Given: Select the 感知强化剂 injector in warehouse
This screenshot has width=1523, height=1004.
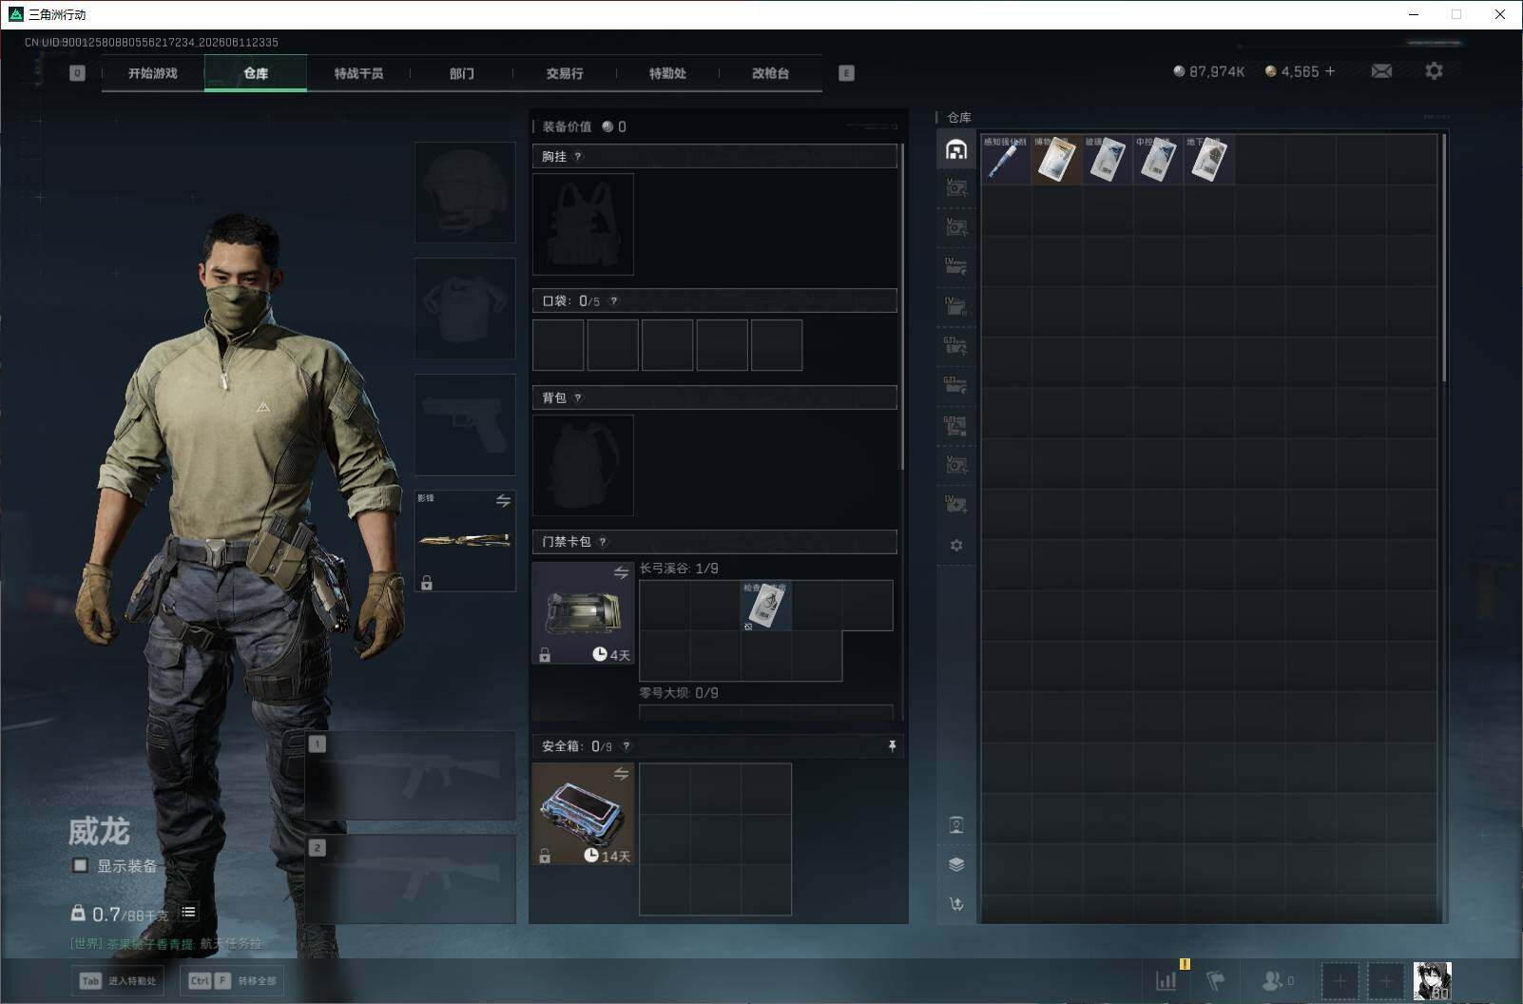Looking at the screenshot, I should (x=1006, y=159).
